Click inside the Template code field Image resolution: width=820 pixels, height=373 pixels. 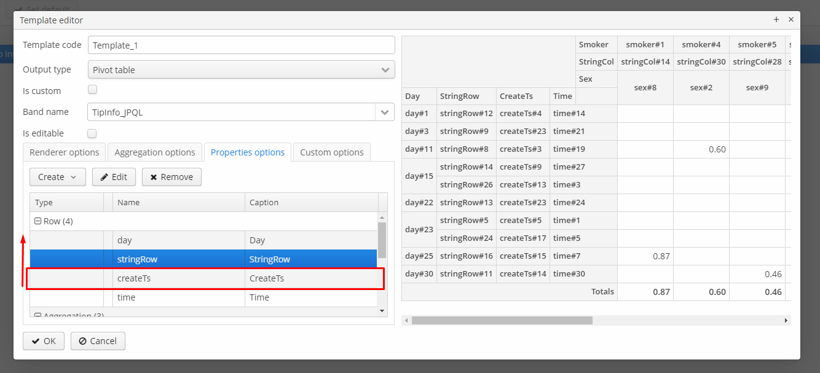(240, 45)
